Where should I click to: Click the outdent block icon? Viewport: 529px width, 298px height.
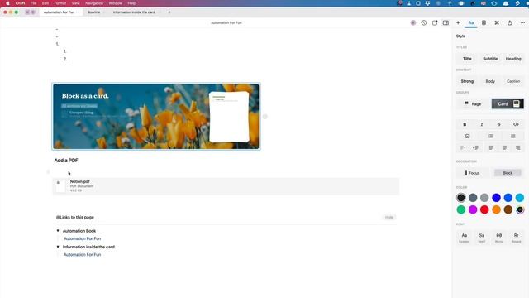tap(463, 147)
